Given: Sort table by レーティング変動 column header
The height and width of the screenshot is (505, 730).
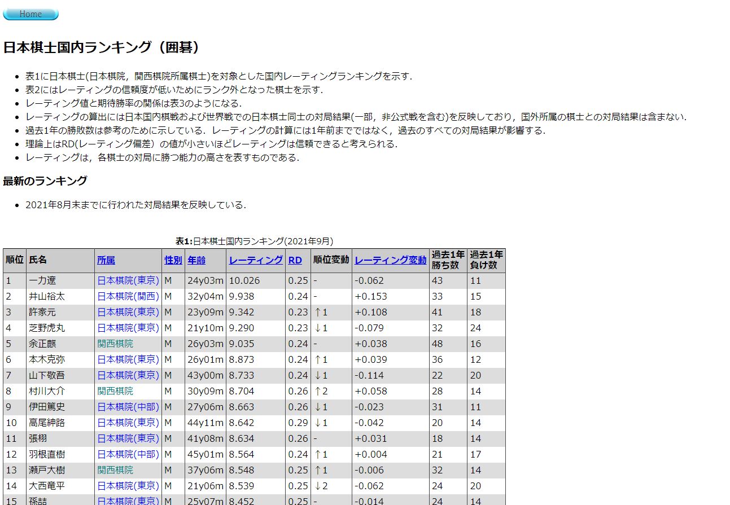Looking at the screenshot, I should [390, 260].
